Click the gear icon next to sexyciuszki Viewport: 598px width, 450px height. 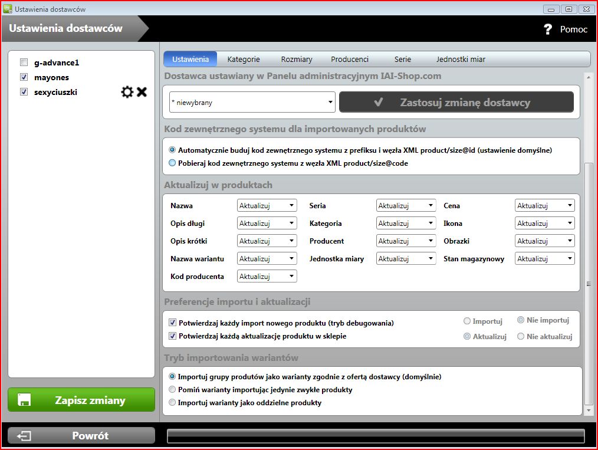point(127,92)
